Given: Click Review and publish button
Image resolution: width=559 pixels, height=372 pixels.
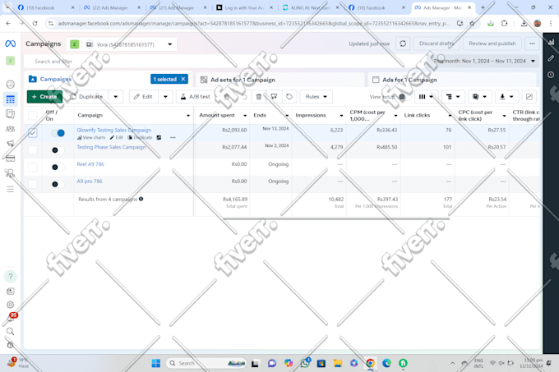Looking at the screenshot, I should 492,44.
